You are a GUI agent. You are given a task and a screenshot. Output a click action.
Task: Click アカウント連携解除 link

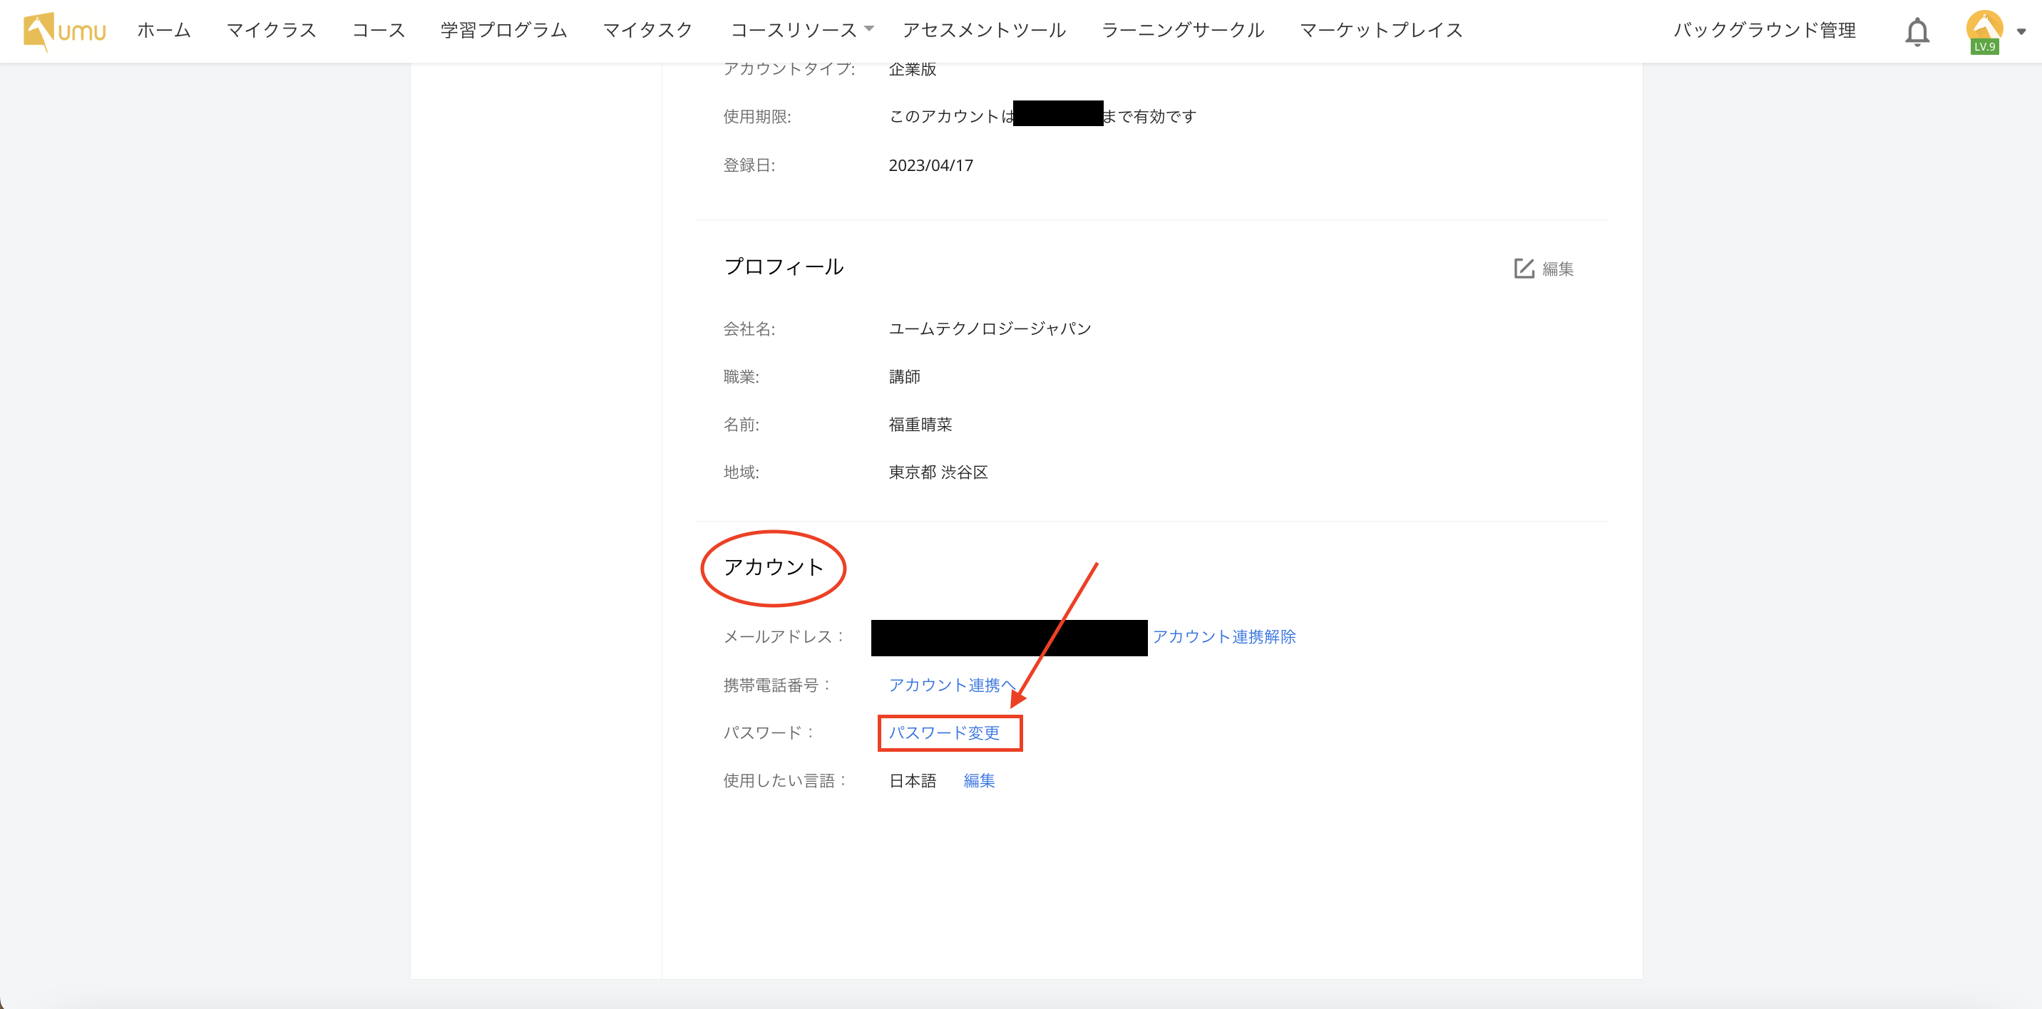pos(1223,637)
